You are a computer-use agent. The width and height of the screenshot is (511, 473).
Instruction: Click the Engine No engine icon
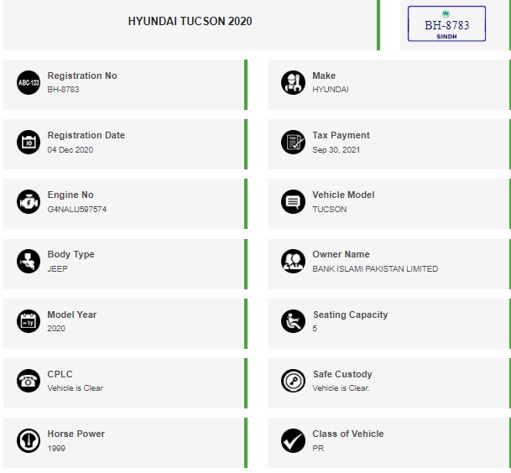coord(28,201)
